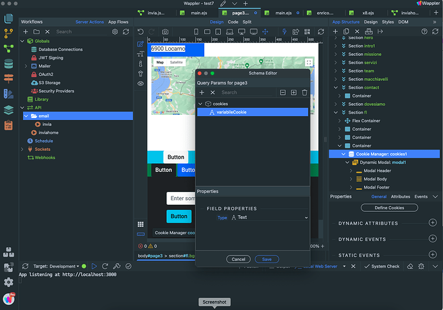Open the File Manager sidebar icon
The width and height of the screenshot is (443, 310).
coord(8,19)
